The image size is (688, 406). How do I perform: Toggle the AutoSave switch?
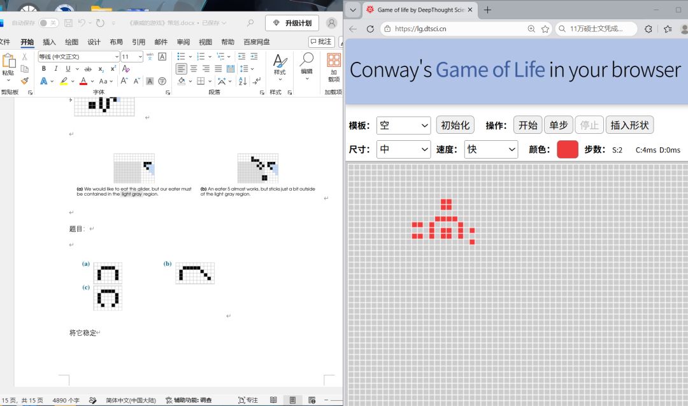48,23
